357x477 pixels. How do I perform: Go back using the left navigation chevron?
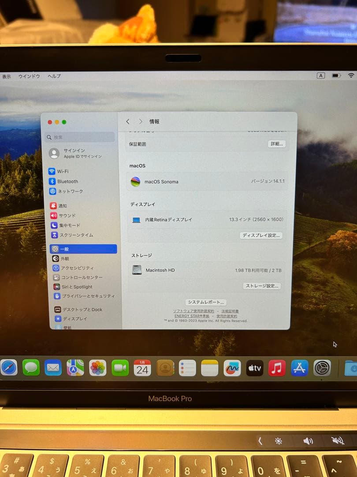pos(127,121)
